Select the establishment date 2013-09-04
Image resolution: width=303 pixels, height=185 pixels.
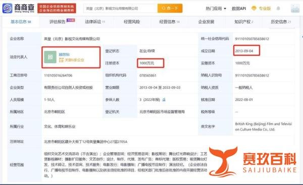(x=244, y=51)
